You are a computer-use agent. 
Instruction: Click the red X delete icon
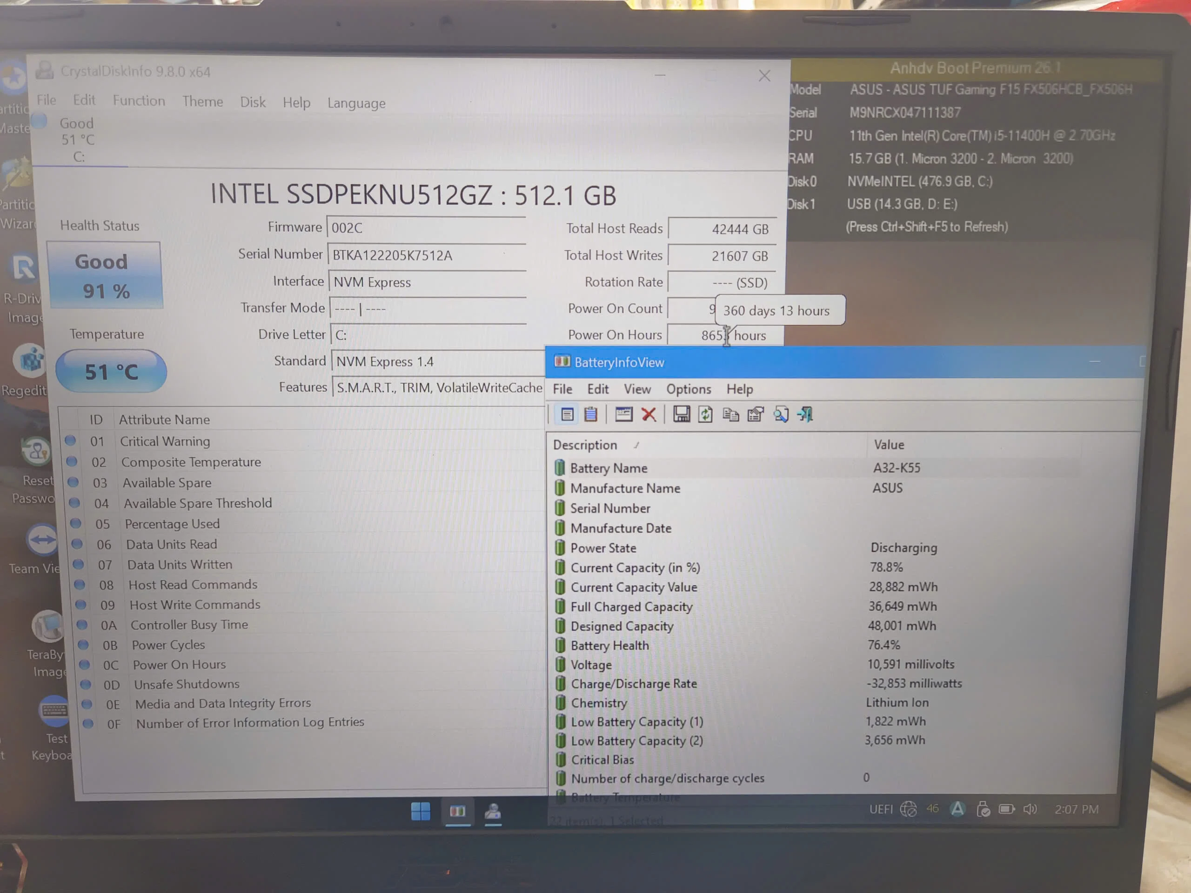pyautogui.click(x=649, y=414)
